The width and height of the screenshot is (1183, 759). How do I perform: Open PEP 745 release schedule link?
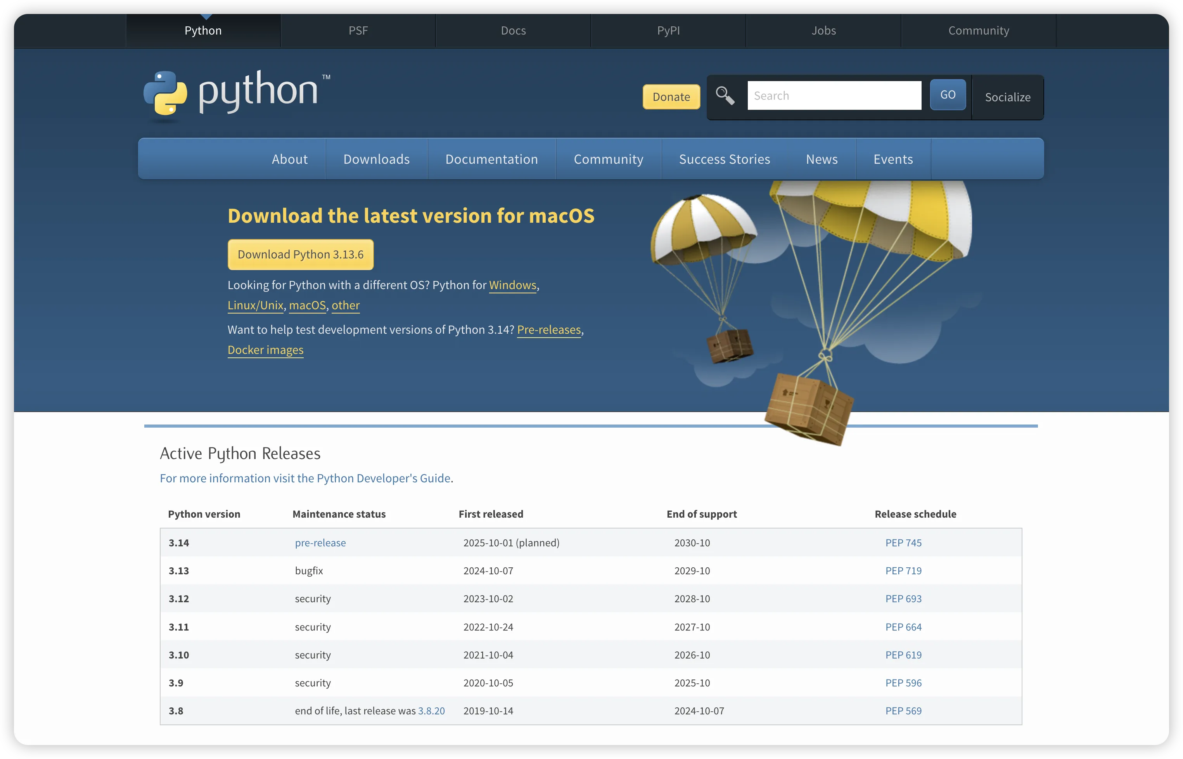click(903, 542)
